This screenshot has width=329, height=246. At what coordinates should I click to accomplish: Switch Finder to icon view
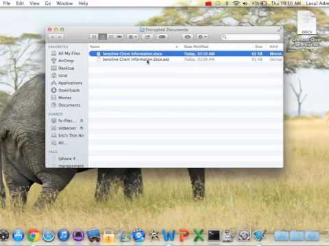[x=94, y=37]
